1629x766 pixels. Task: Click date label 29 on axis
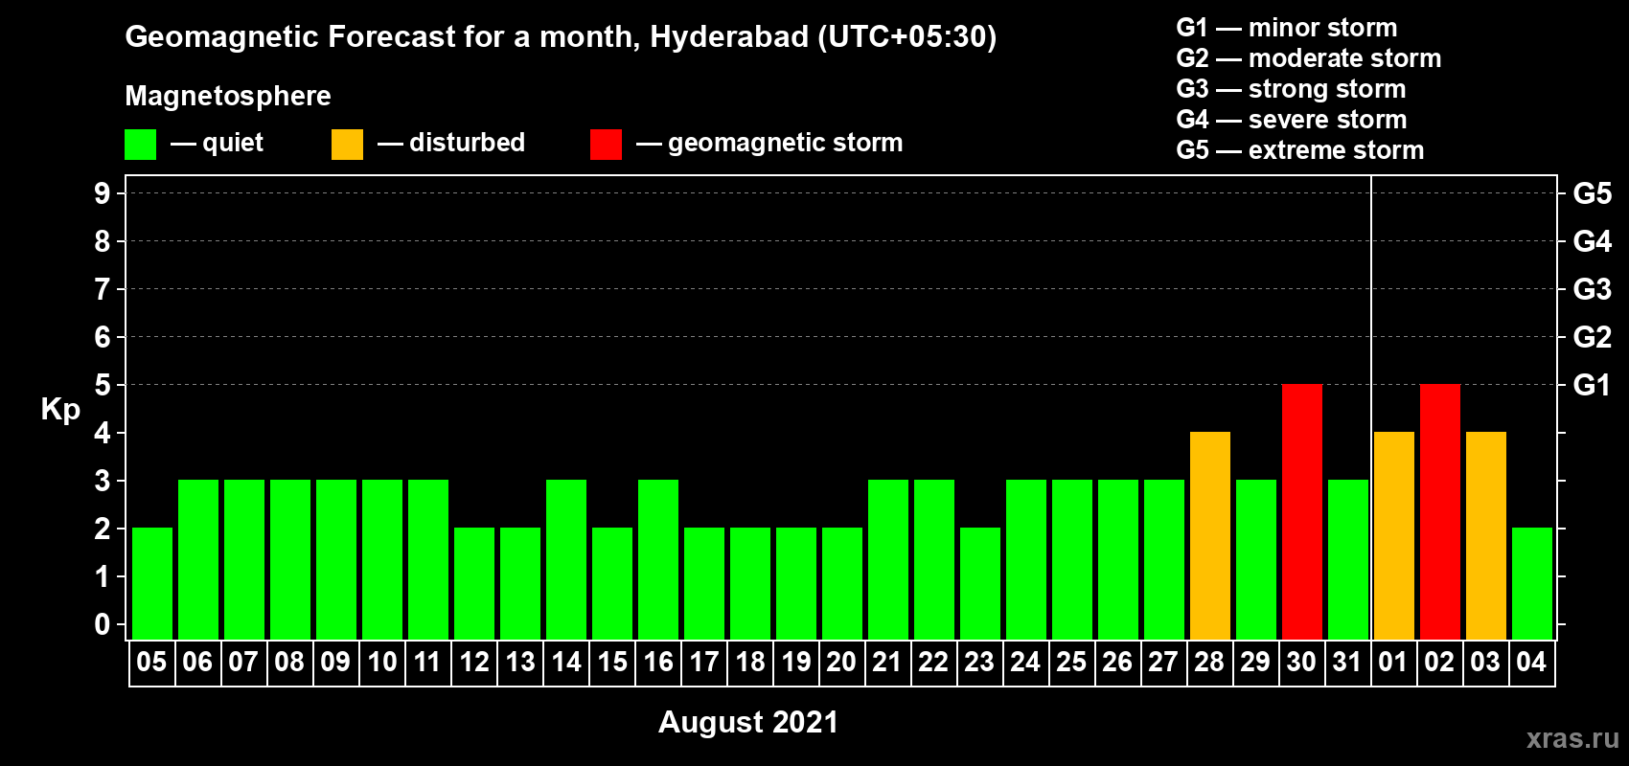coord(1255,662)
